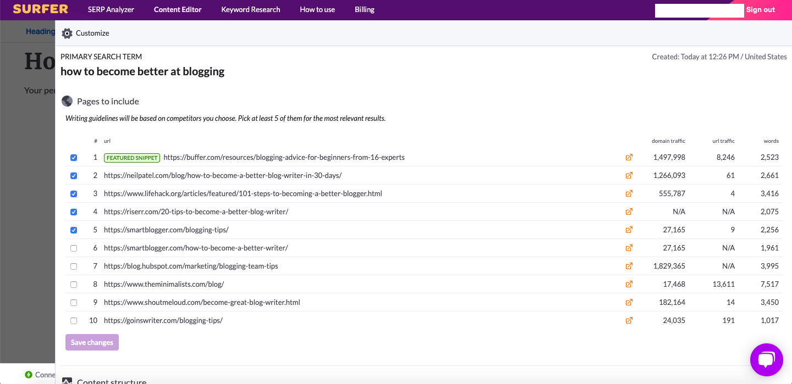792x384 pixels.
Task: Open the neilpatel.com result via external link icon
Action: [629, 175]
